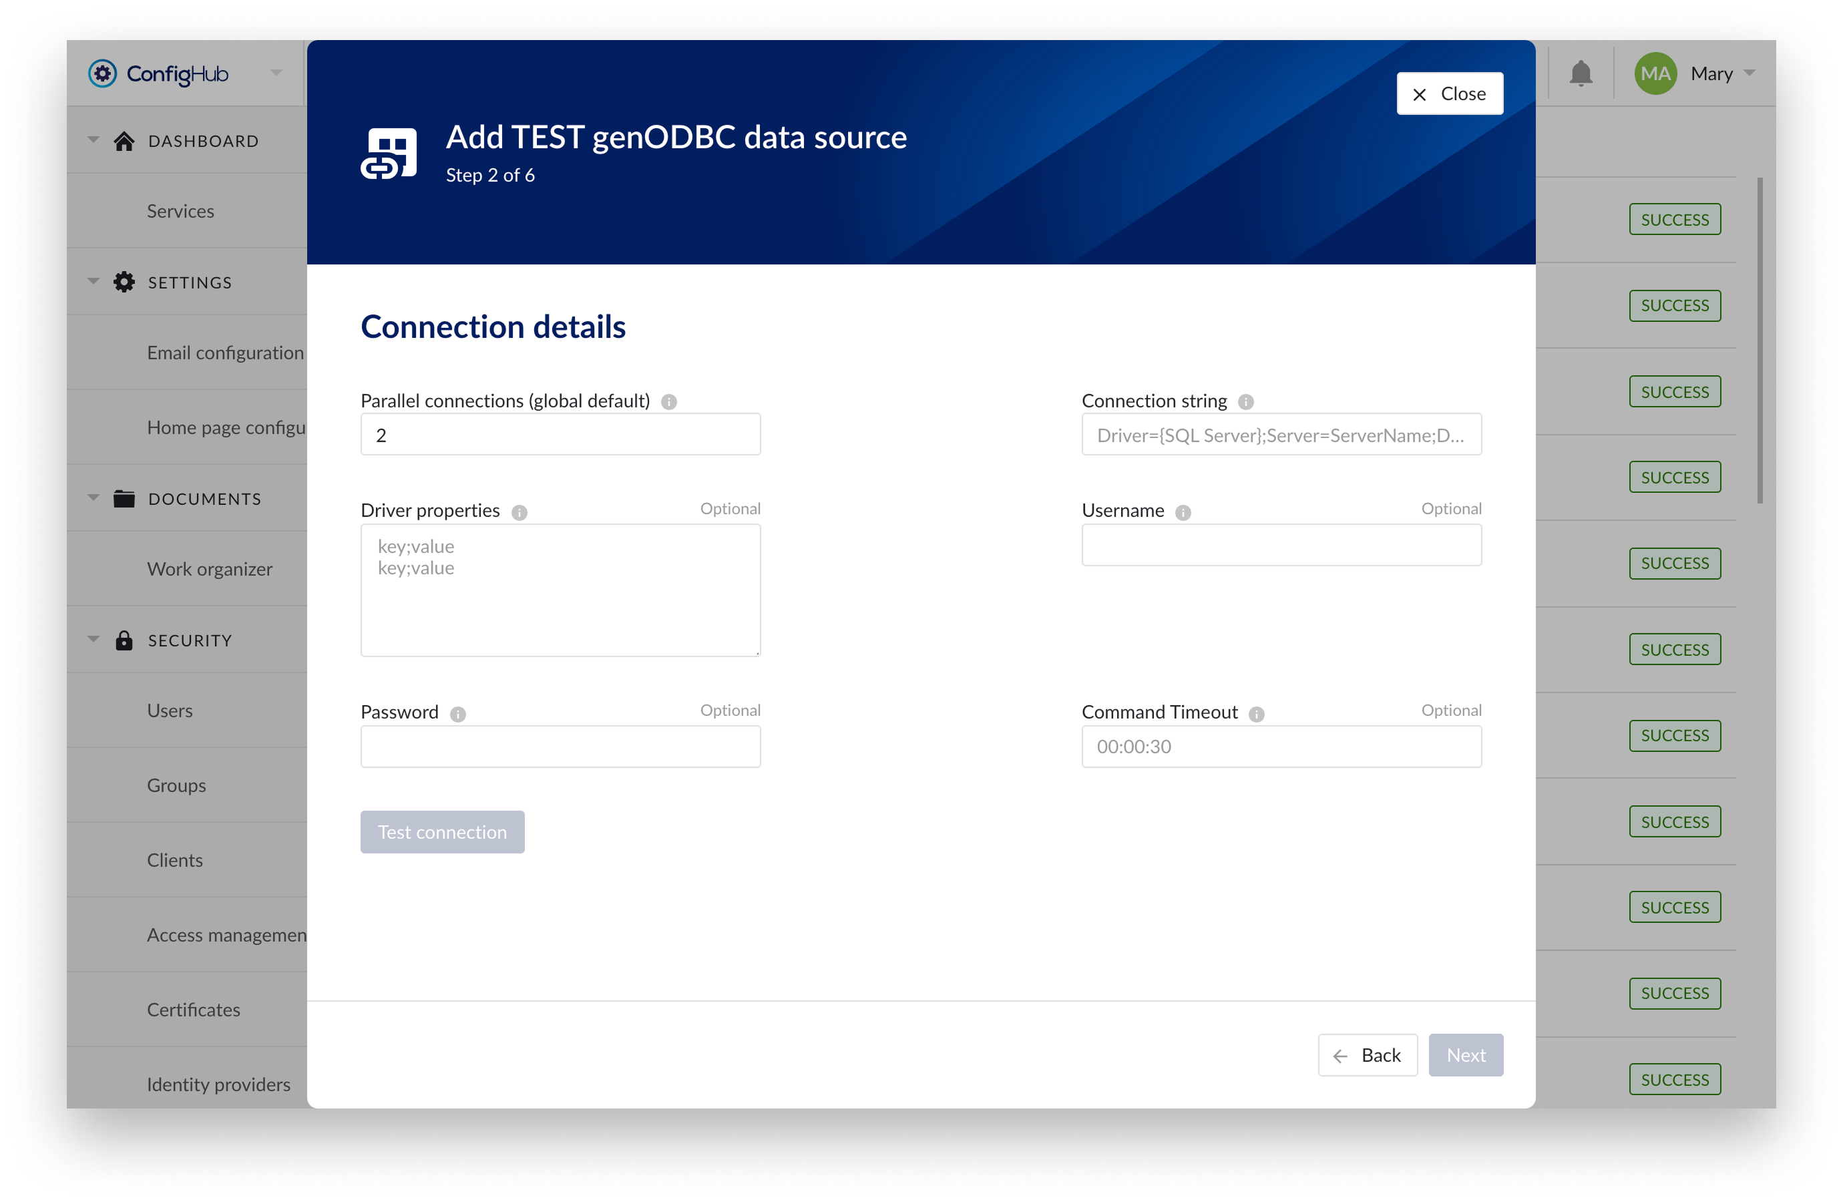Click the MA user avatar
Screen dimensions: 1843x1202
click(x=1655, y=74)
